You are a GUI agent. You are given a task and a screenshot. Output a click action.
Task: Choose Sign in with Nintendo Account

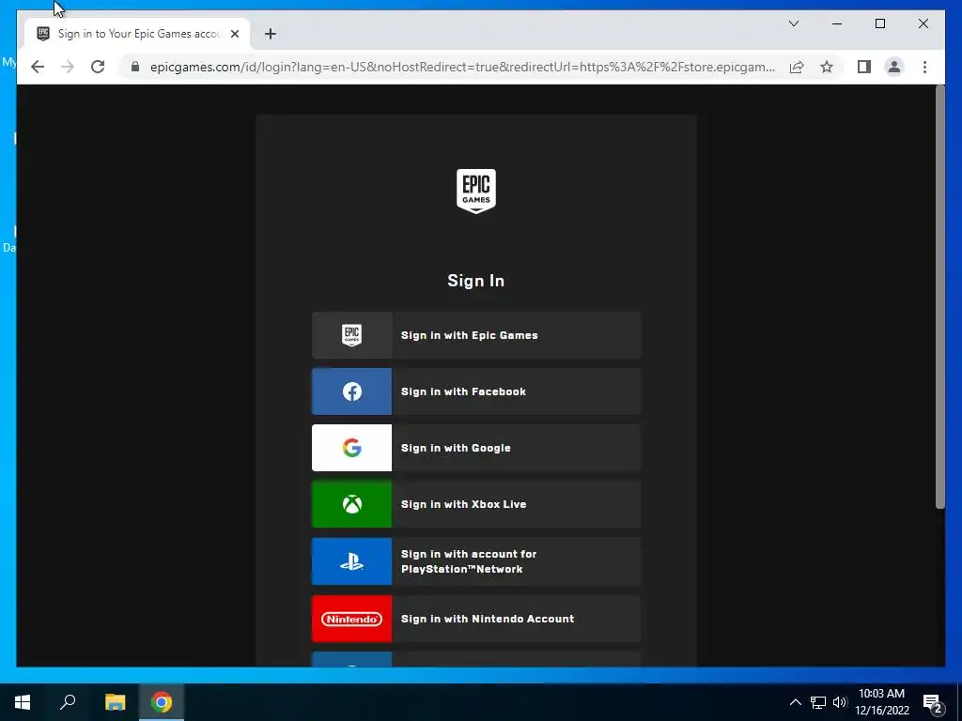point(476,620)
